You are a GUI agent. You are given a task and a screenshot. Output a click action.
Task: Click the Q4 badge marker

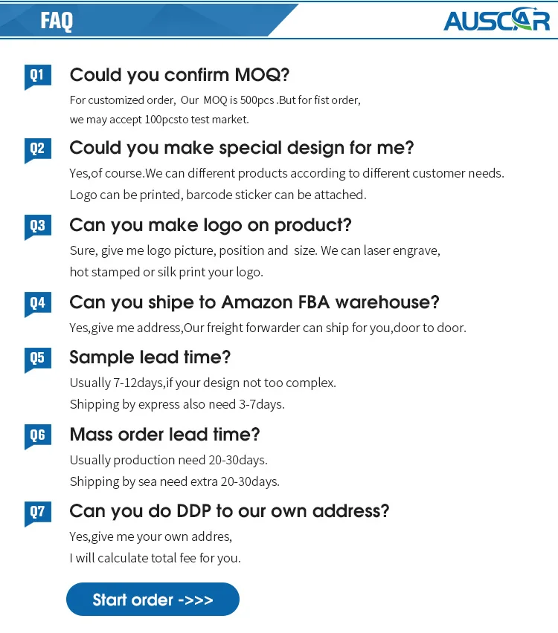tap(37, 303)
